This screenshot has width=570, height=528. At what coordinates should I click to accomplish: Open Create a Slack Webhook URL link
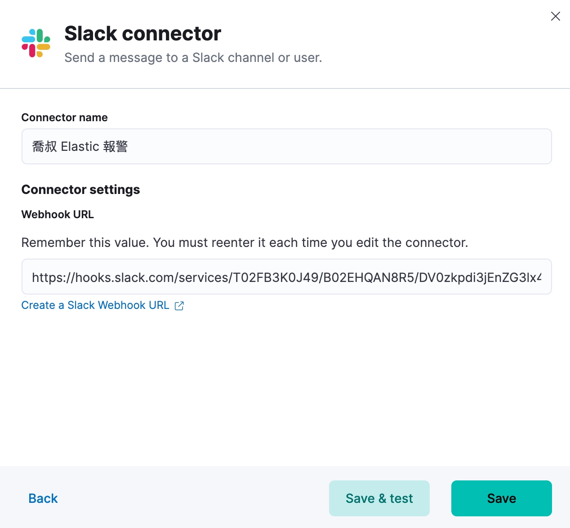(x=95, y=305)
